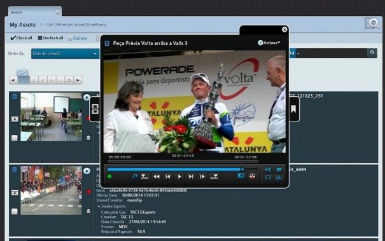Screen dimensions: 385x241
Task: Open the Order By dropdown arrow
Action: coord(95,54)
